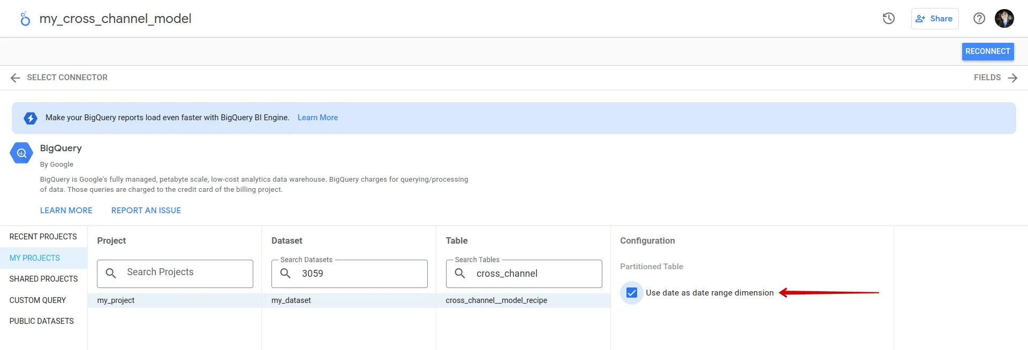The image size is (1028, 350).
Task: Open SHARED PROJECTS tab
Action: pyautogui.click(x=43, y=279)
